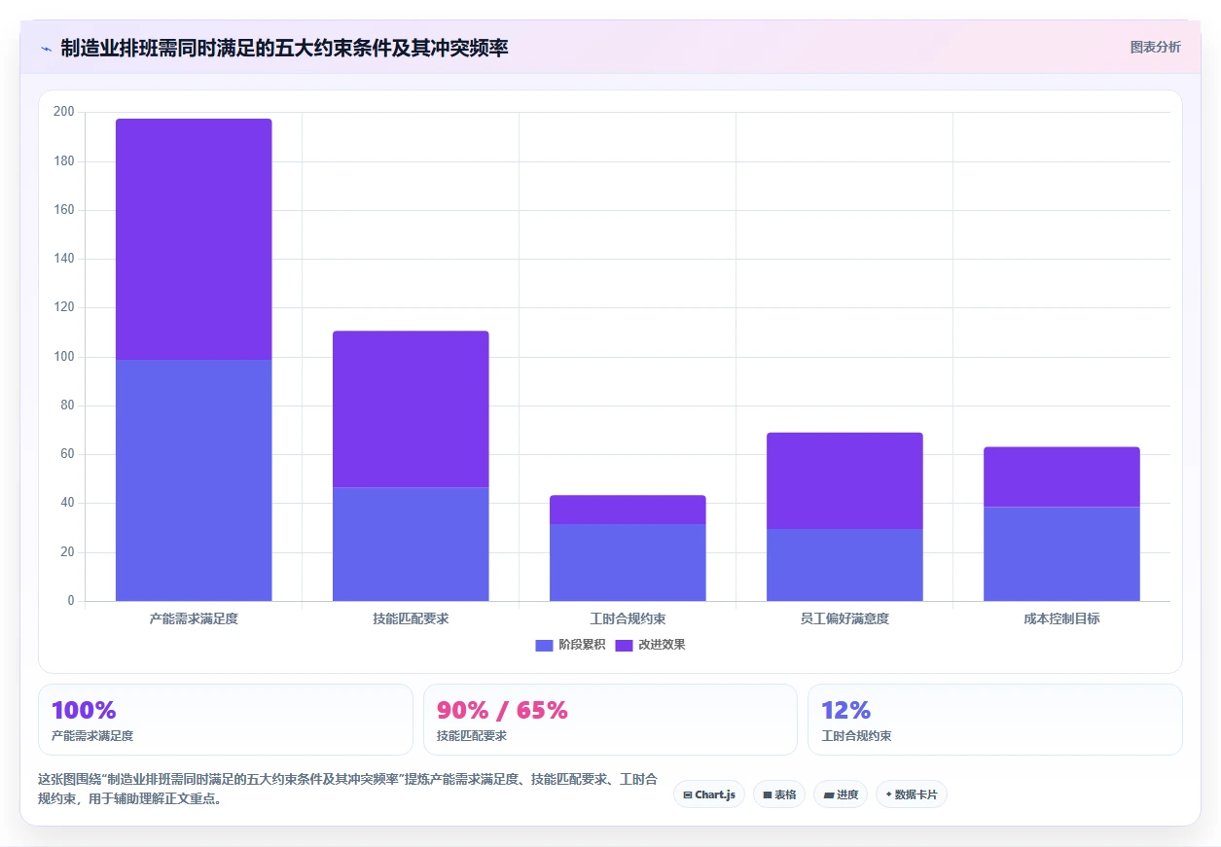
Task: Click the y-axis value 0
Action: point(71,601)
